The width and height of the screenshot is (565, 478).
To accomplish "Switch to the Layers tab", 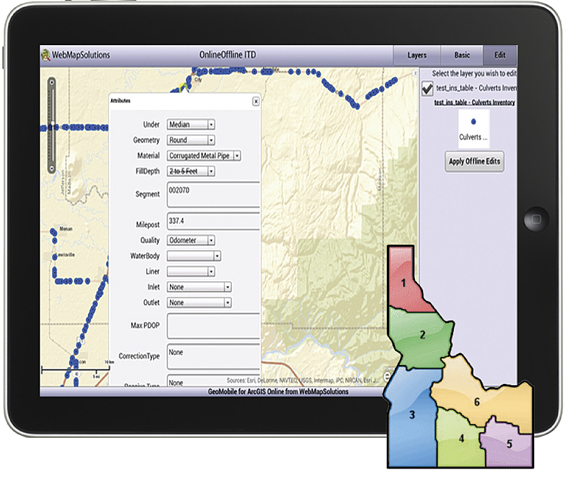I will [417, 55].
